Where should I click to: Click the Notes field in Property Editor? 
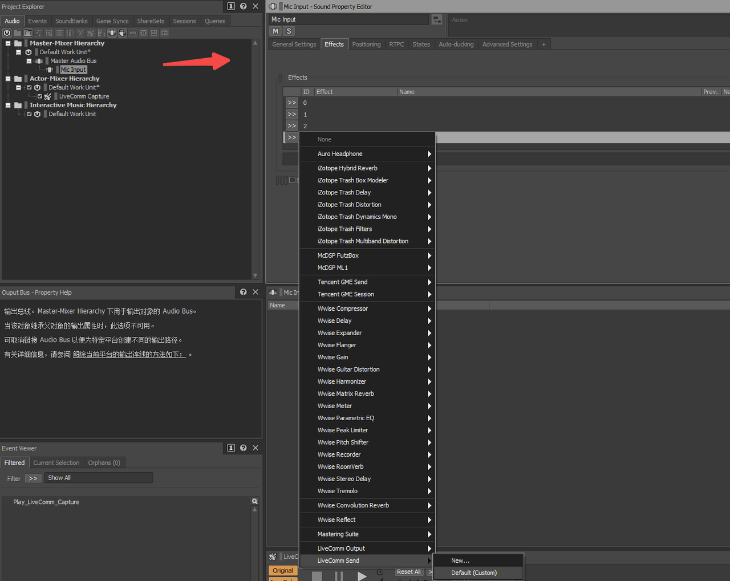click(x=589, y=24)
